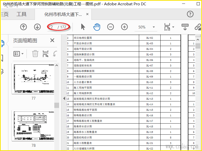Click the fit width page icon

point(167,27)
